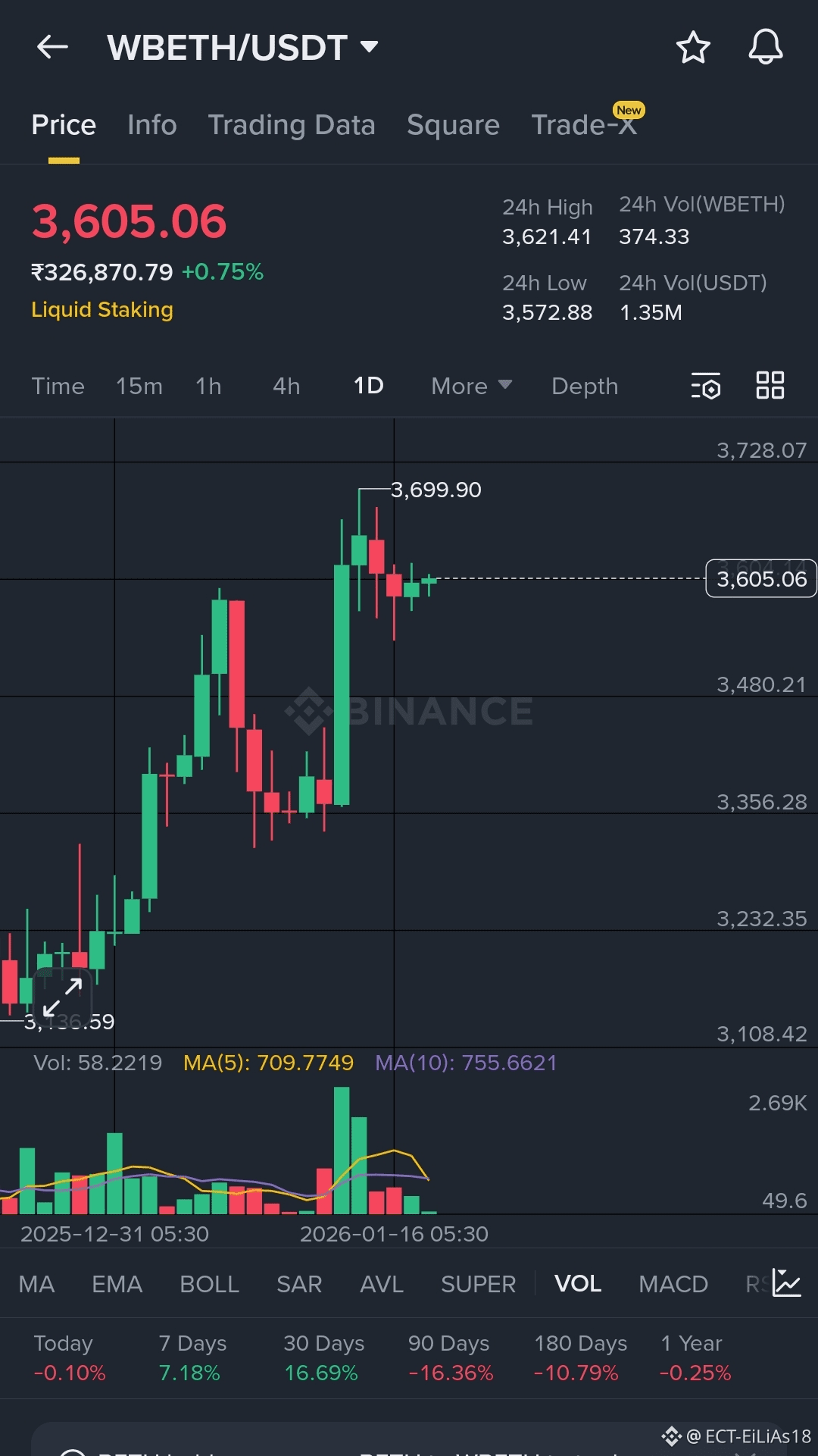The image size is (818, 1456).
Task: Toggle the SUPER indicator
Action: tap(478, 1284)
